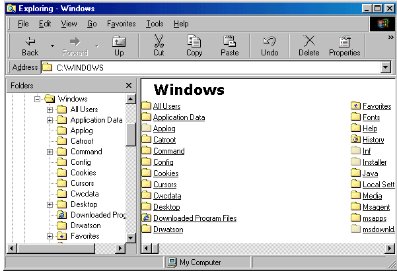Open the Tools menu
This screenshot has height=271, width=397.
point(155,24)
